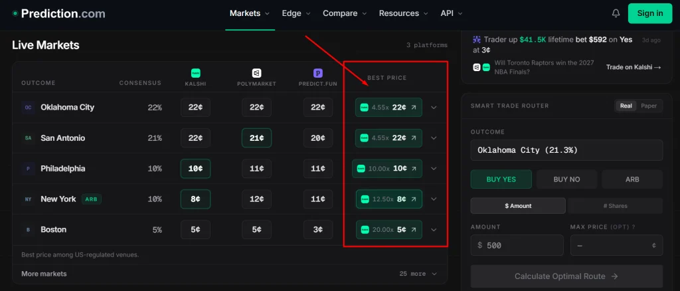Click the notification bell icon

(x=616, y=13)
